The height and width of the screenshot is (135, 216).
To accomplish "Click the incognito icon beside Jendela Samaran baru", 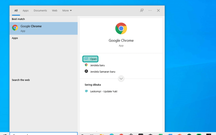I will (x=86, y=71).
